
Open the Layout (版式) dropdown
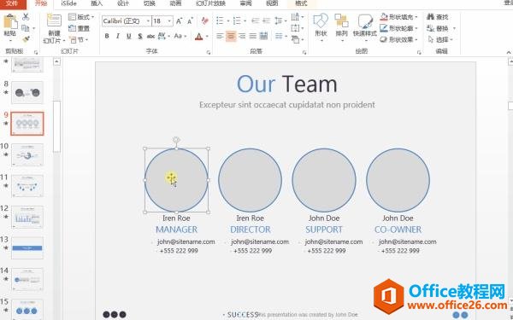tap(81, 17)
